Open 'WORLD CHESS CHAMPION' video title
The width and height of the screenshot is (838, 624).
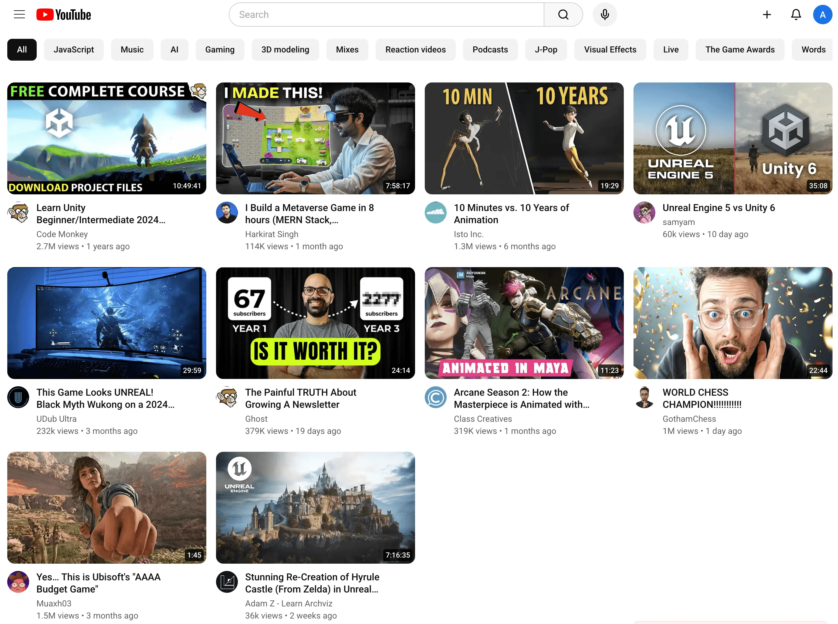pos(702,398)
